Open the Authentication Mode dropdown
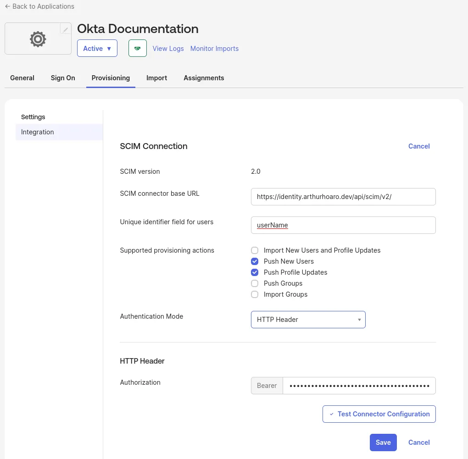The width and height of the screenshot is (468, 459). [x=308, y=320]
